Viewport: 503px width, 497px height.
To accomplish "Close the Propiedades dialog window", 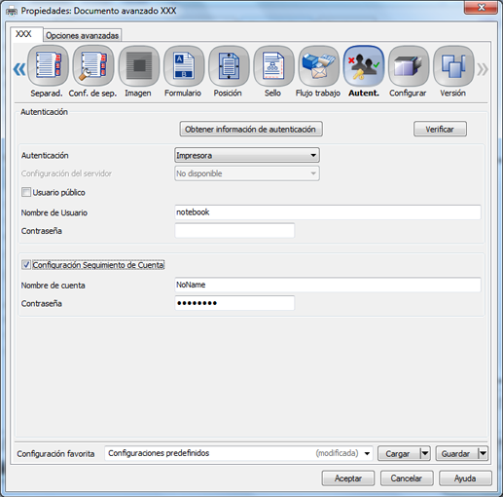I will [482, 8].
